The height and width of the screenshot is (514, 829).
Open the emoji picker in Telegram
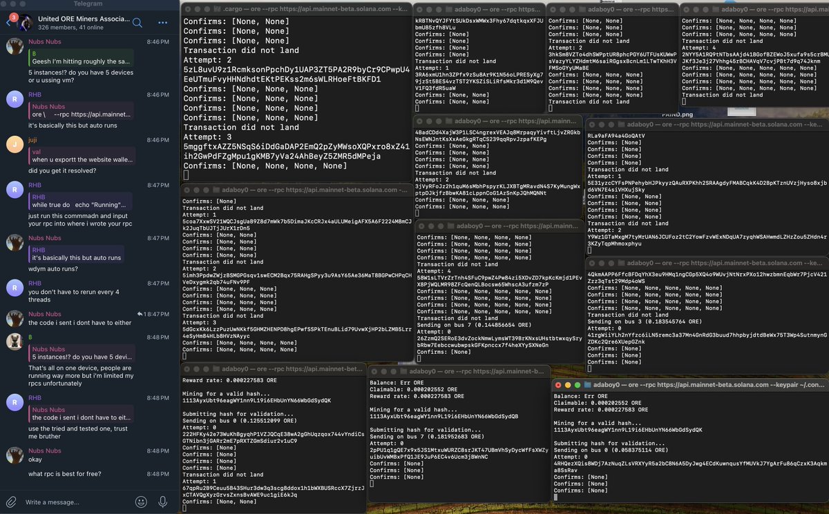(141, 502)
